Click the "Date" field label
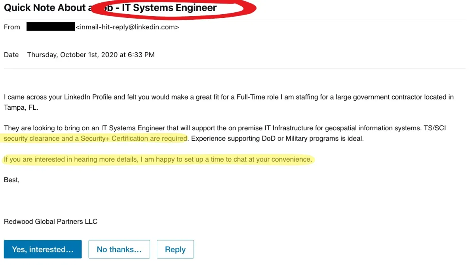 [11, 55]
